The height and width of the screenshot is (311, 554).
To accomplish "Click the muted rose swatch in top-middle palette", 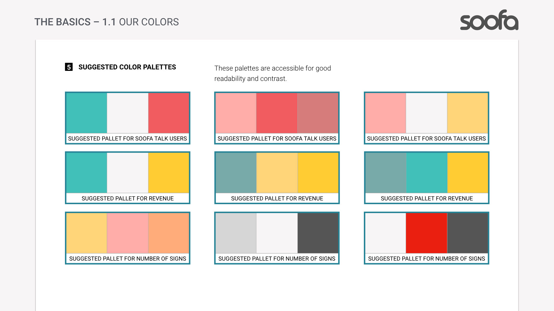I will tap(318, 113).
